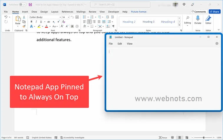Screen dimensions: 223x140
Task: Open the Layout ribbon tab
Action: [x=55, y=12]
